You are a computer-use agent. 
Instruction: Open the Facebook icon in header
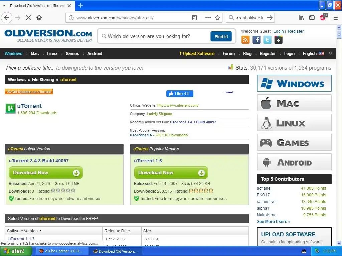(x=256, y=40)
